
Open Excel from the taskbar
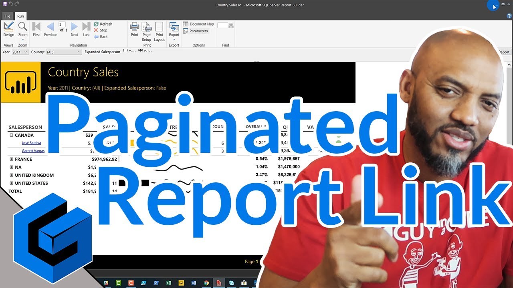coord(169,283)
